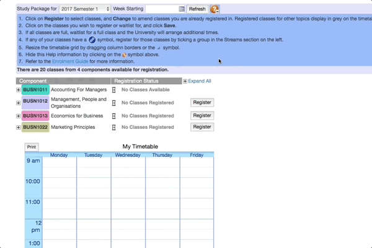This screenshot has width=372, height=248.
Task: Open the Week Starting calendar picker icon
Action: (x=182, y=9)
